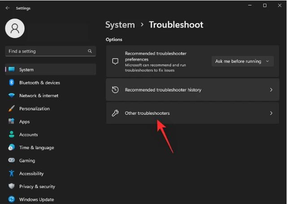Click 'Find a setting' search field
This screenshot has width=287, height=204.
(x=51, y=51)
